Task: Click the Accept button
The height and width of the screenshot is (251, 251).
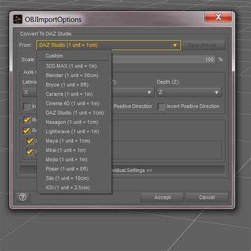Action: tap(163, 197)
